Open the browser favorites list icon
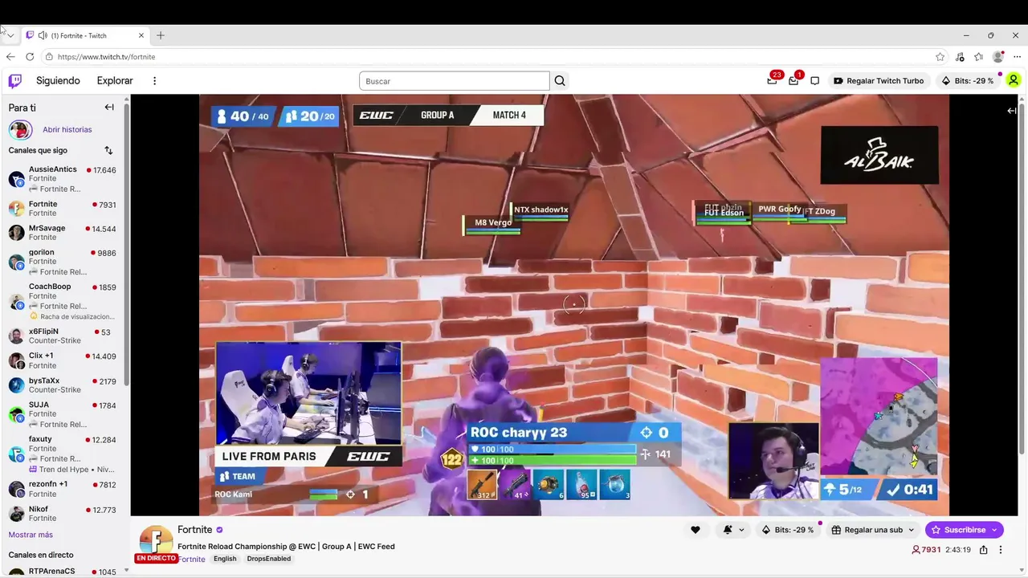This screenshot has height=578, width=1028. (x=979, y=57)
